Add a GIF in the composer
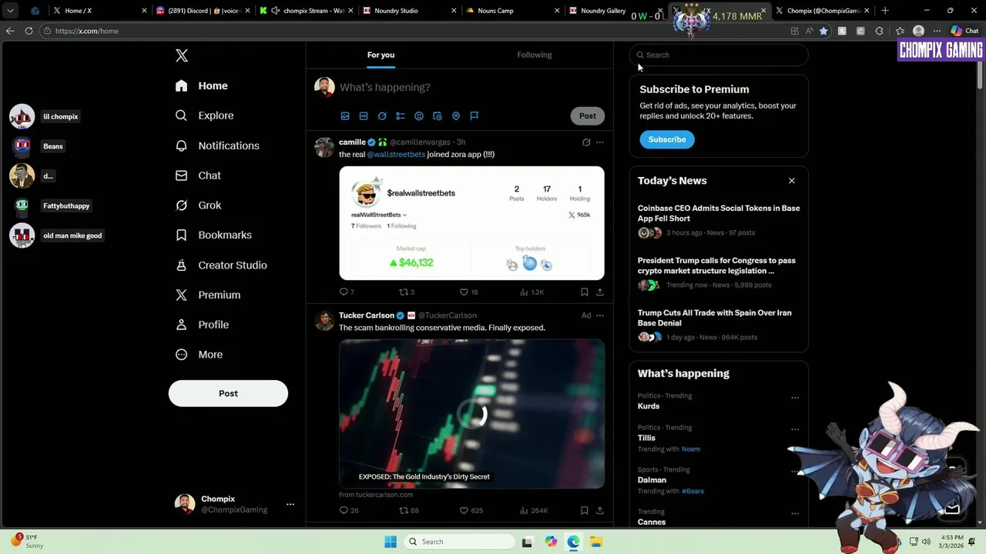Image resolution: width=986 pixels, height=554 pixels. [x=364, y=115]
